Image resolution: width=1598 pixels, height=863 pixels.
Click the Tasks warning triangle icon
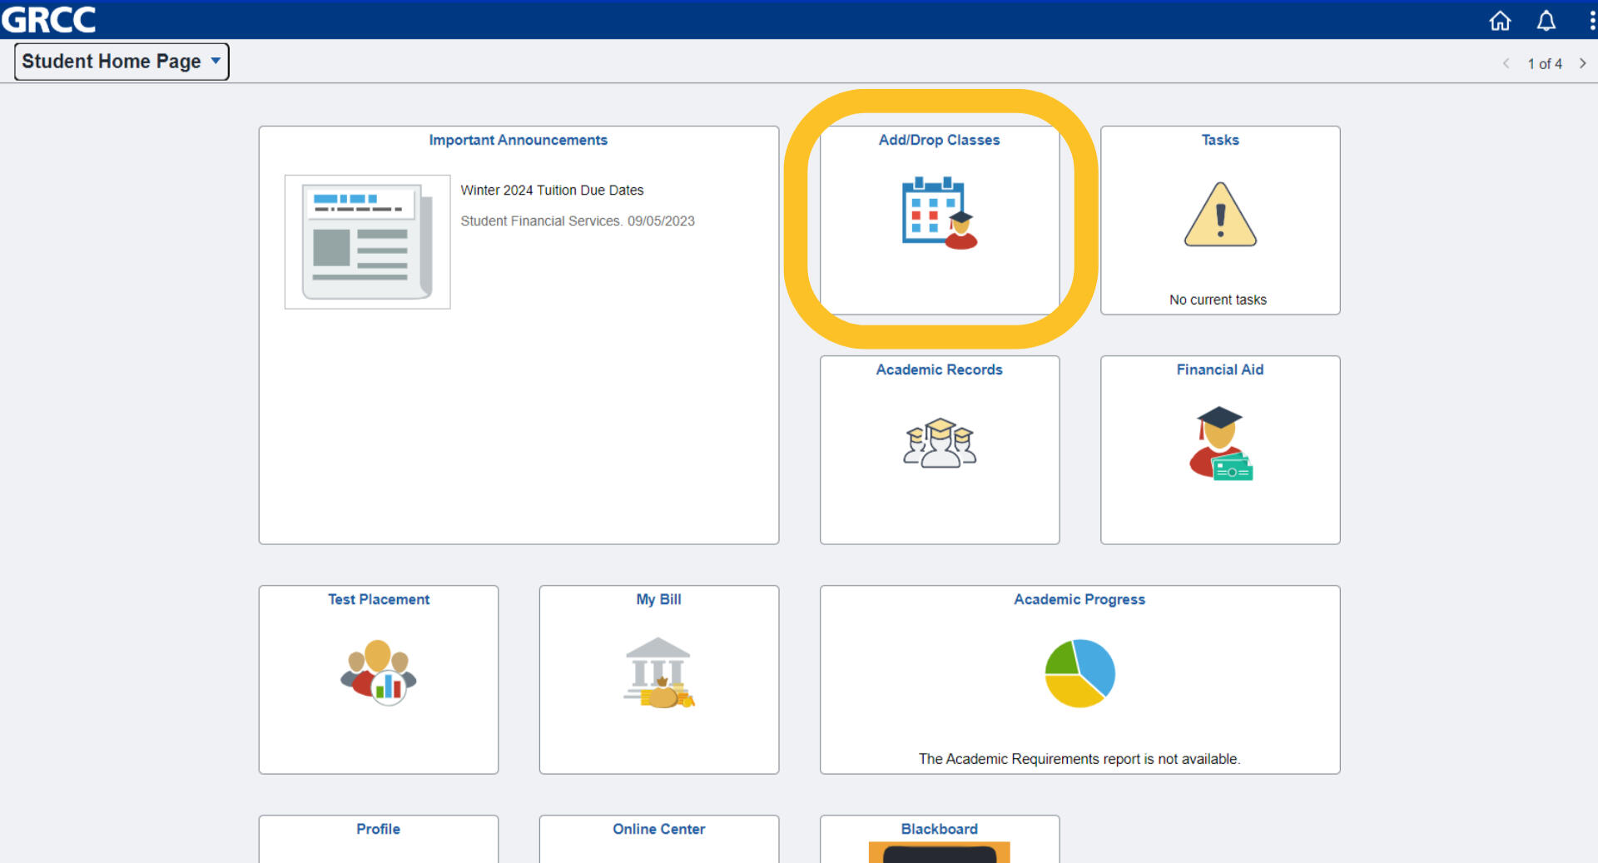[x=1219, y=215]
